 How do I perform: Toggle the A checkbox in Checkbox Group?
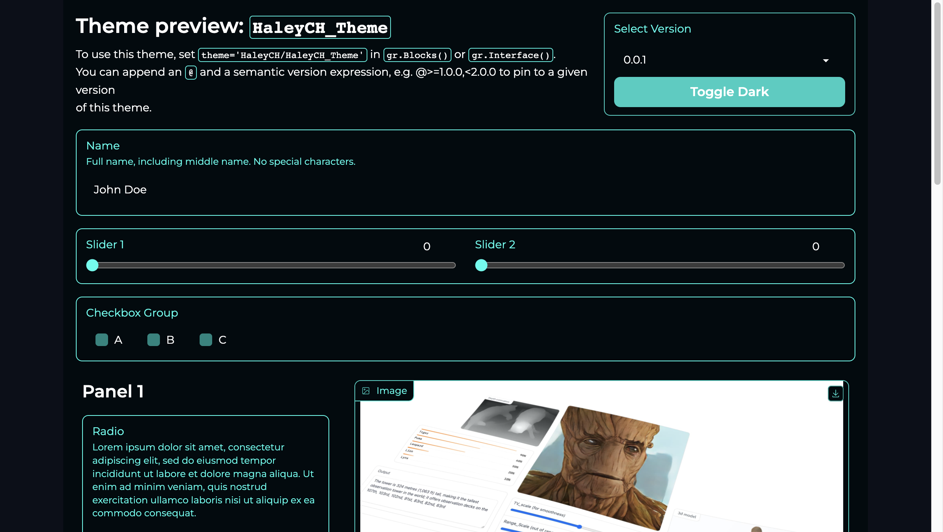click(101, 339)
